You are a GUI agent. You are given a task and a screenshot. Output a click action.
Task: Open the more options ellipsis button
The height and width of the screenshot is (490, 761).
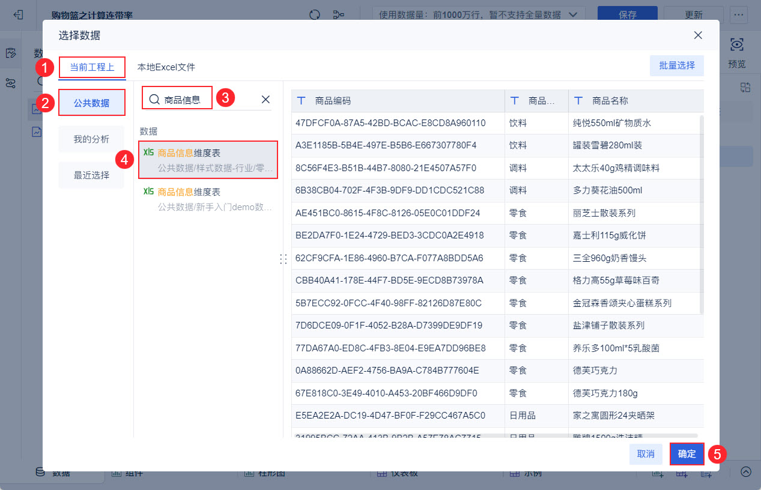[x=739, y=15]
